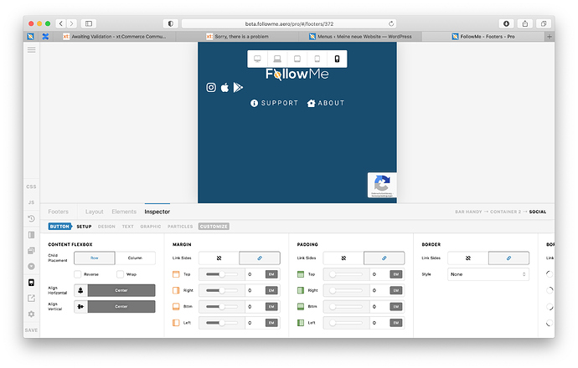The image size is (578, 368).
Task: Open the GRAPHIC sub-tab
Action: (x=151, y=227)
